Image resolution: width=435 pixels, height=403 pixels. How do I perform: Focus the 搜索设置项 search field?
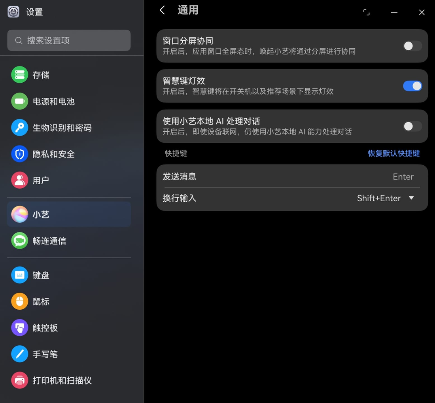pyautogui.click(x=69, y=40)
